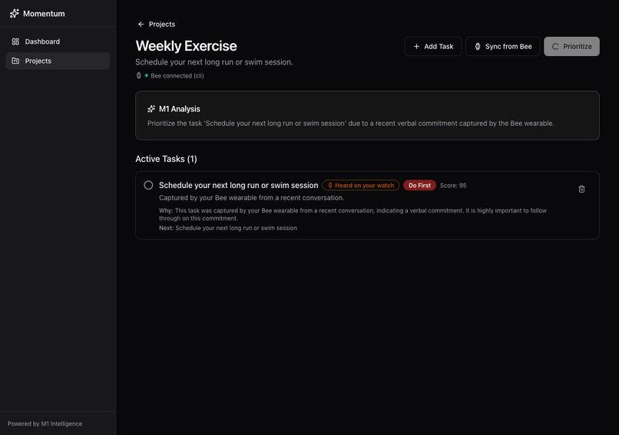Click the Do First priority badge
Screen dimensions: 619x435
[x=419, y=186]
